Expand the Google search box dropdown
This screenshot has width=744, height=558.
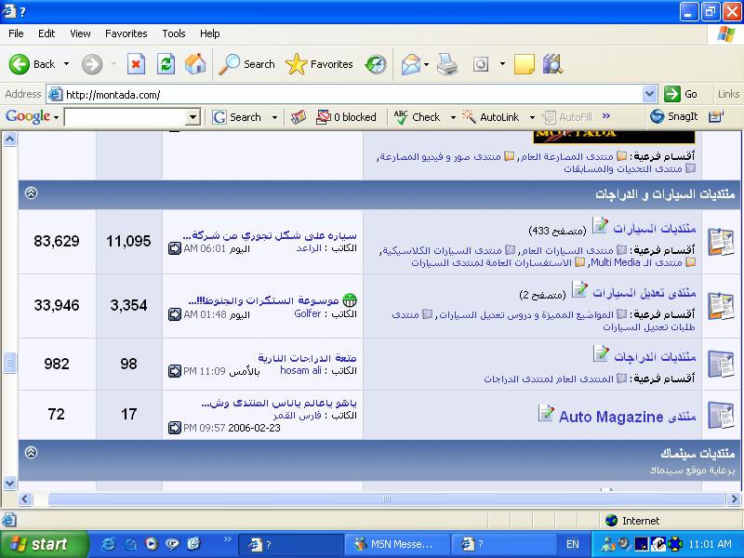pyautogui.click(x=193, y=117)
